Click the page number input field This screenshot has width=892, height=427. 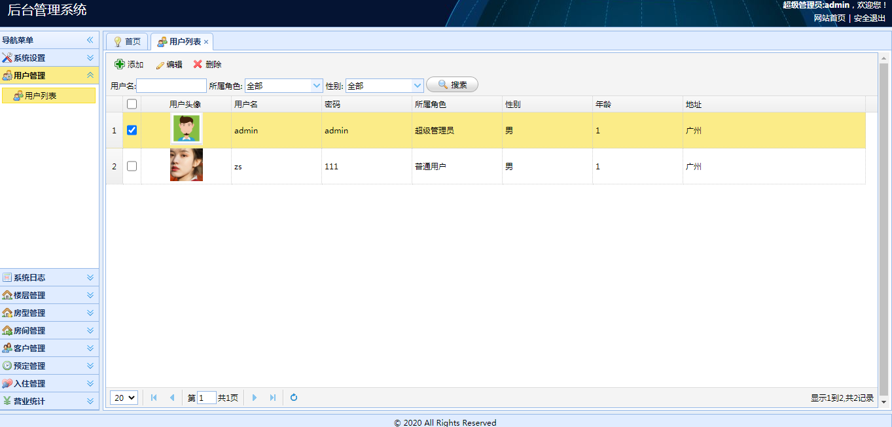click(207, 398)
